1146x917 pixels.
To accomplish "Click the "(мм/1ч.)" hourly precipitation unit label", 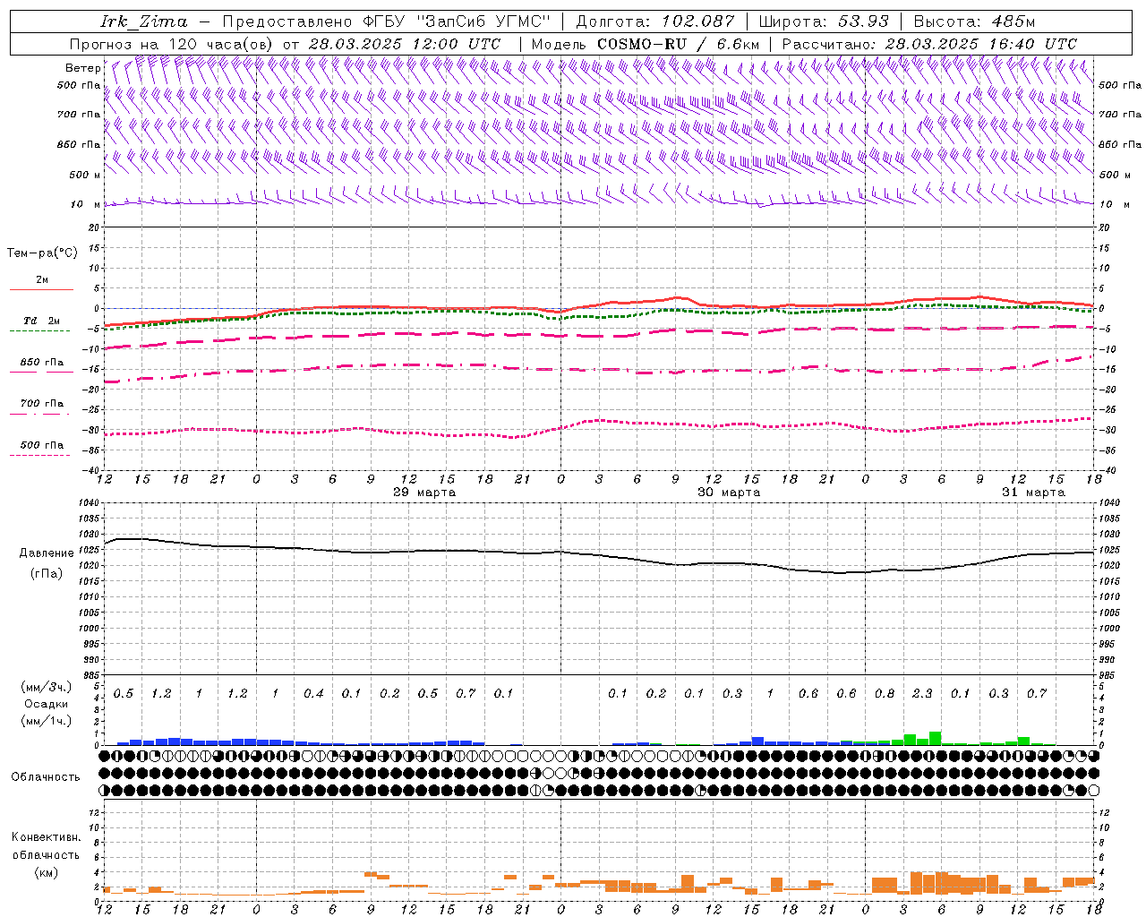I will 45,720.
